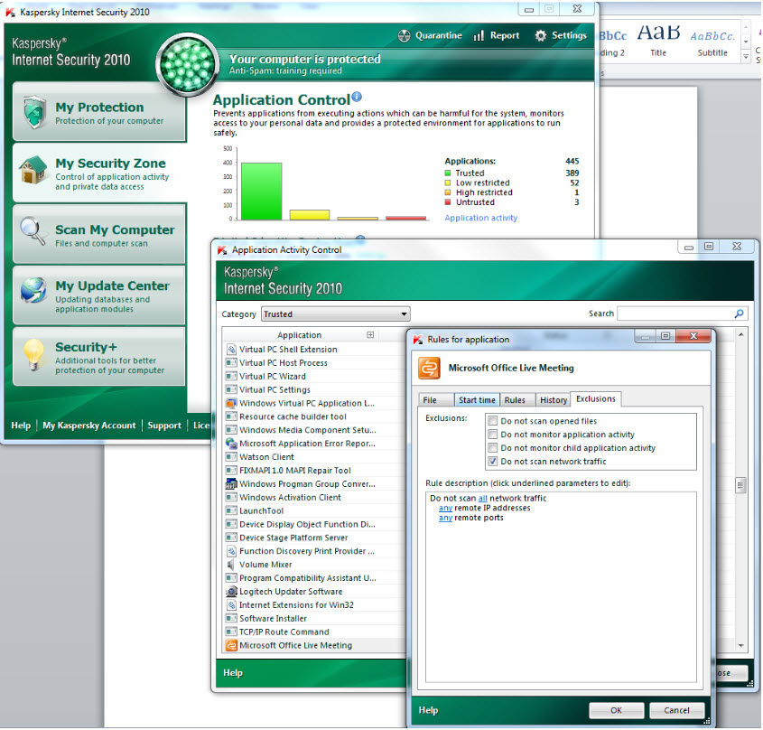Select the My Security Zone house icon

pos(34,170)
